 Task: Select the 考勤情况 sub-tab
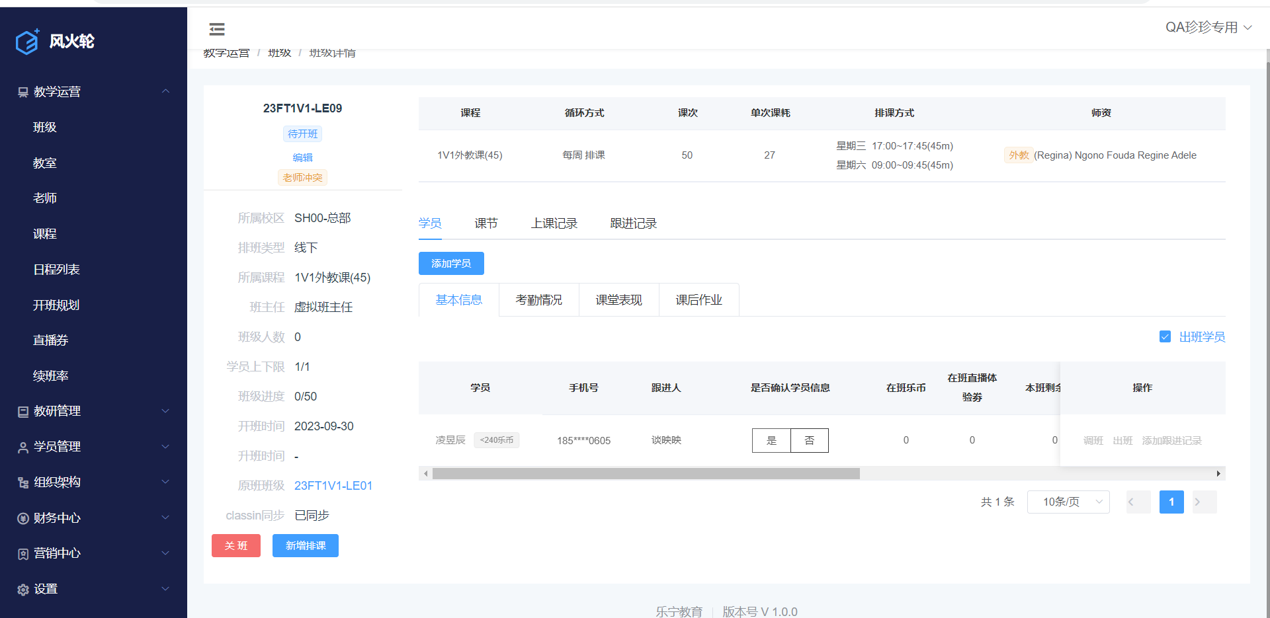(x=539, y=300)
